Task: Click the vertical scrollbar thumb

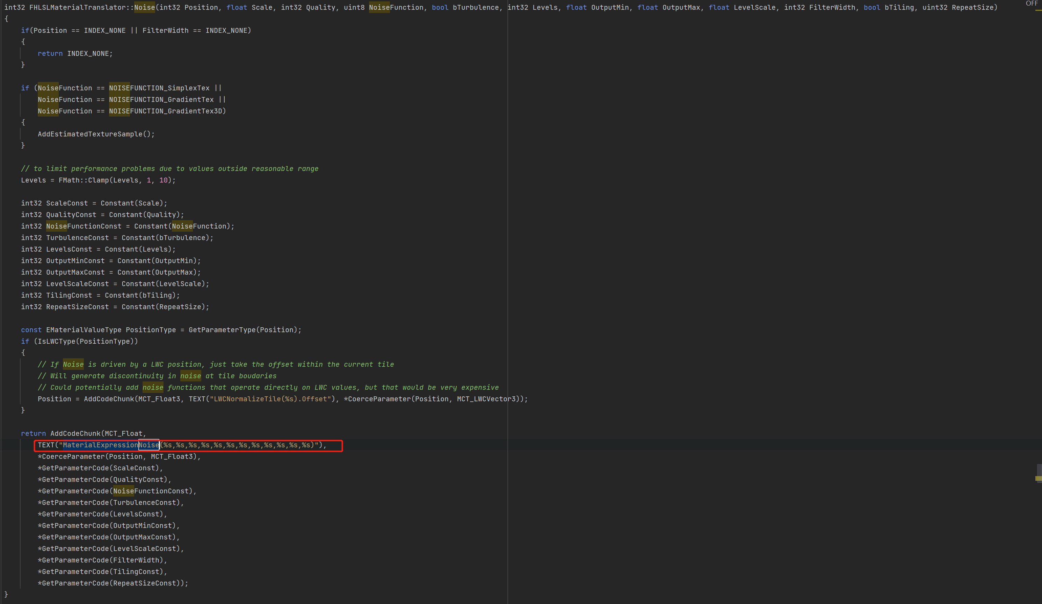Action: coord(1039,470)
